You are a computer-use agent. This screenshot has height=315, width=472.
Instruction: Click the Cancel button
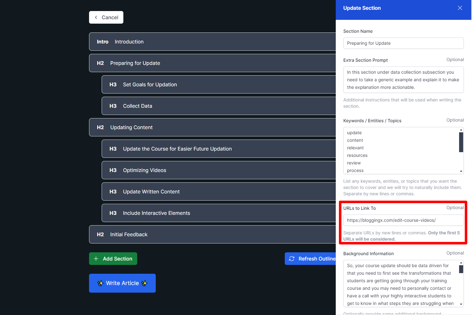(x=106, y=17)
